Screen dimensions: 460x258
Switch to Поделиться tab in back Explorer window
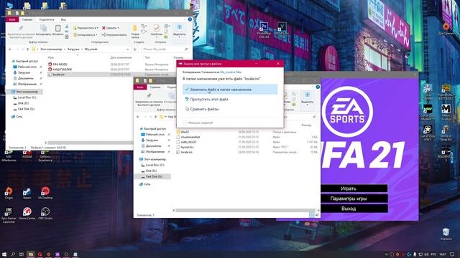(47, 19)
